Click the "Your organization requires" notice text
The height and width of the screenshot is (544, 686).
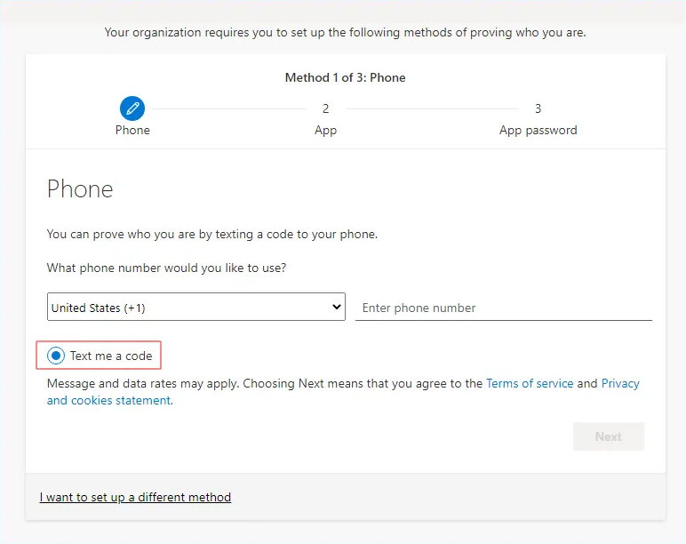point(345,33)
